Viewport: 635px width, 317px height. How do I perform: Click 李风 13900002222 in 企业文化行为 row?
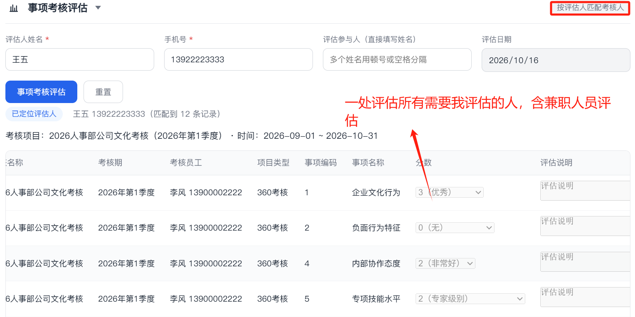(x=206, y=193)
